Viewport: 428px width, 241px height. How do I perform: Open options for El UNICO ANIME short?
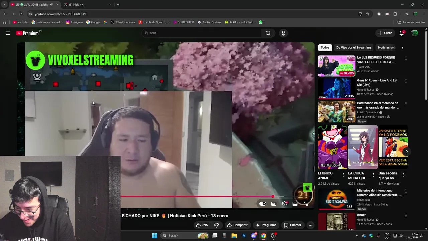pyautogui.click(x=343, y=175)
